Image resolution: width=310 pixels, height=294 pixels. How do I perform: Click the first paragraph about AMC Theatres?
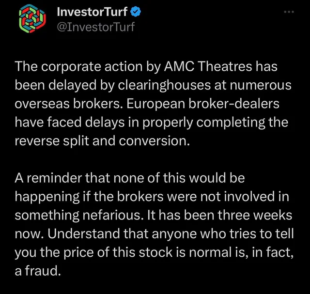(153, 103)
